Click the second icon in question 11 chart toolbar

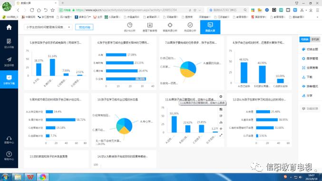[221, 116]
